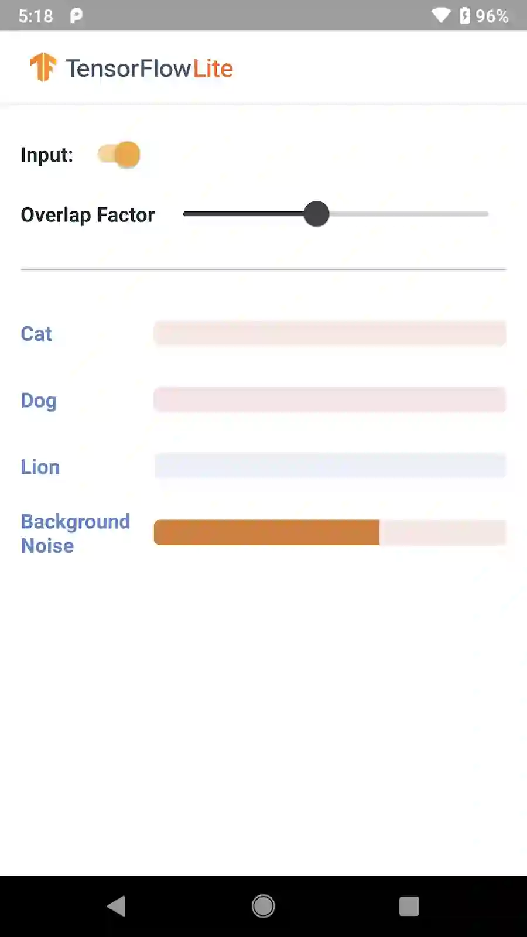This screenshot has height=937, width=527.
Task: Tap the P notification icon in status bar
Action: point(76,16)
